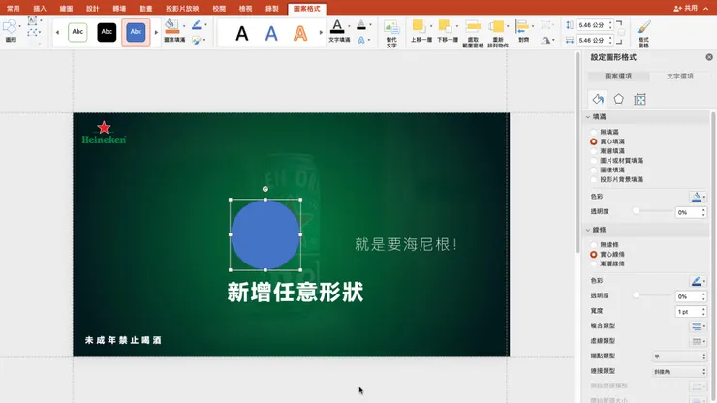This screenshot has width=717, height=403.
Task: Show more WordArt styles arrow
Action: tap(321, 33)
